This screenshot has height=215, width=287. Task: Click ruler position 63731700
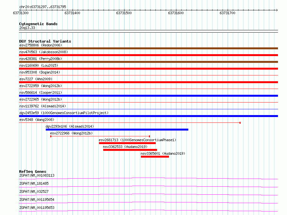click(x=228, y=13)
